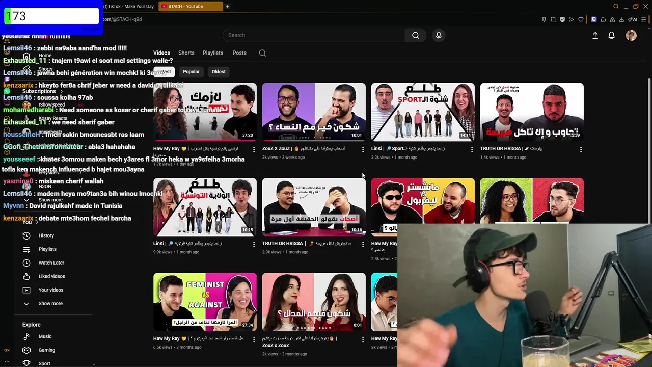Viewport: 652px width, 367px height.
Task: Switch to the Shorts channel tab
Action: pos(186,53)
